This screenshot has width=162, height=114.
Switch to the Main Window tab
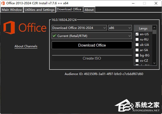pyautogui.click(x=12, y=10)
